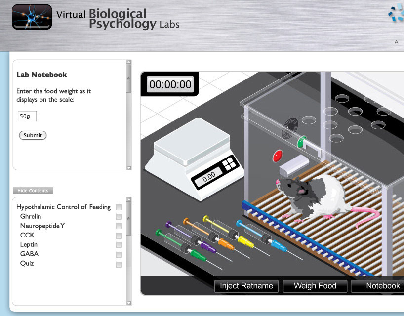The width and height of the screenshot is (404, 316).
Task: Check the Neuropeptide Y checkbox
Action: point(119,226)
